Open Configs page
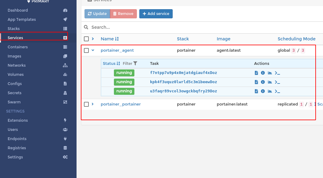 (15, 84)
